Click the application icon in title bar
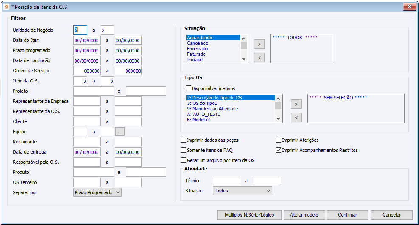Viewport: 419px width, 225px height. click(x=6, y=7)
